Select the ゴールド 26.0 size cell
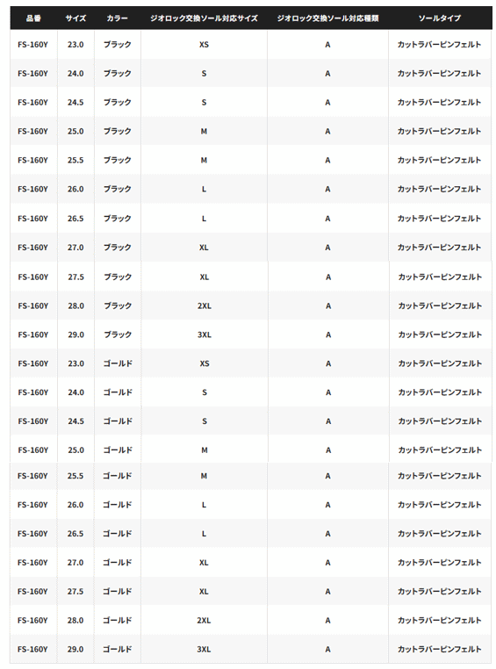This screenshot has height=669, width=496. pos(75,505)
